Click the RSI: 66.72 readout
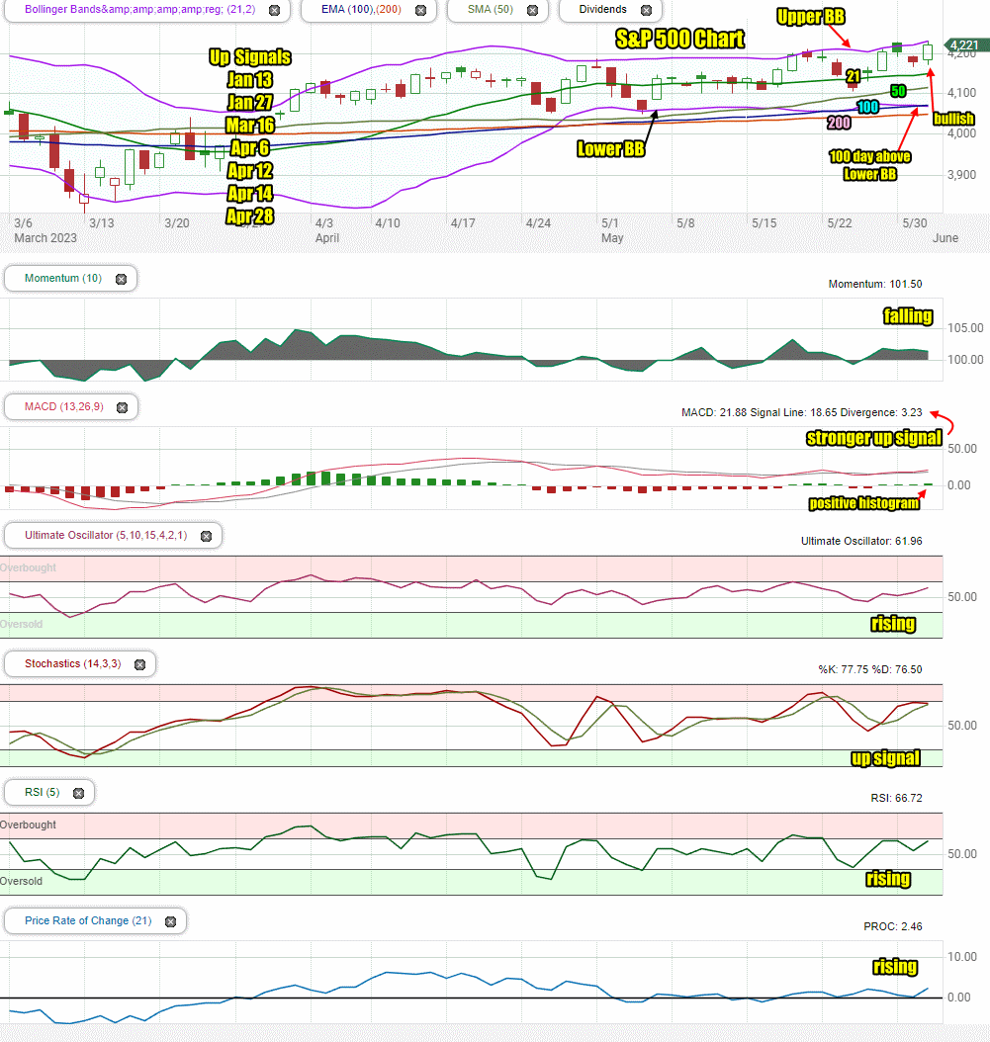Viewport: 990px width, 1042px height. [896, 798]
